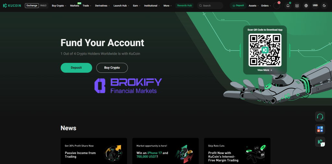This screenshot has width=332, height=164.
Task: Click the KuCoin app download side icon
Action: (320, 142)
